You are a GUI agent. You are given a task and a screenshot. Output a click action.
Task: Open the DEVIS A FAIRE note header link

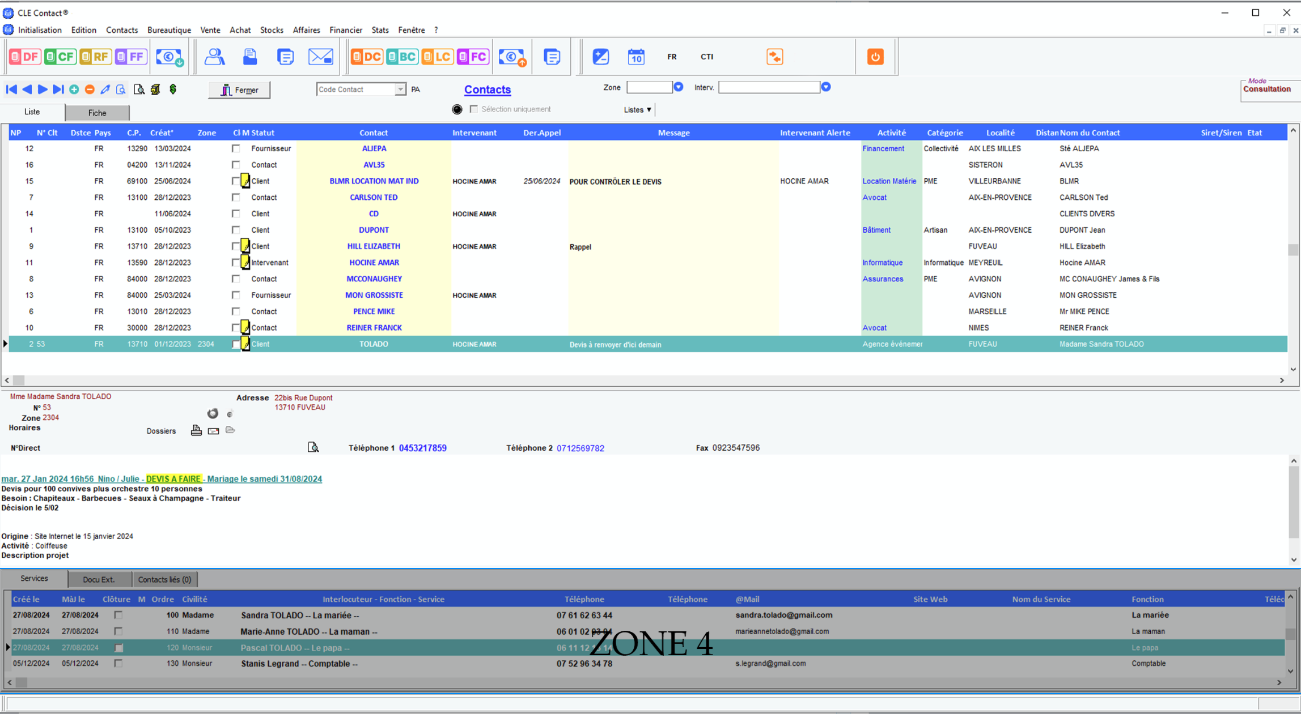tap(162, 479)
